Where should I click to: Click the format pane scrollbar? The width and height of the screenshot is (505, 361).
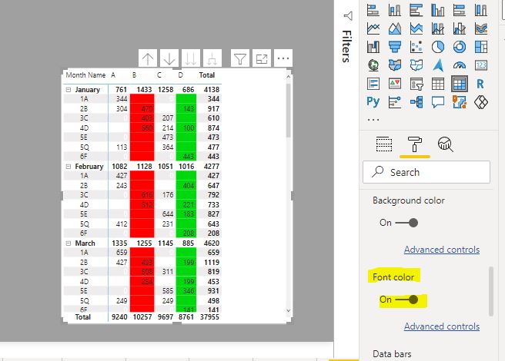491,291
